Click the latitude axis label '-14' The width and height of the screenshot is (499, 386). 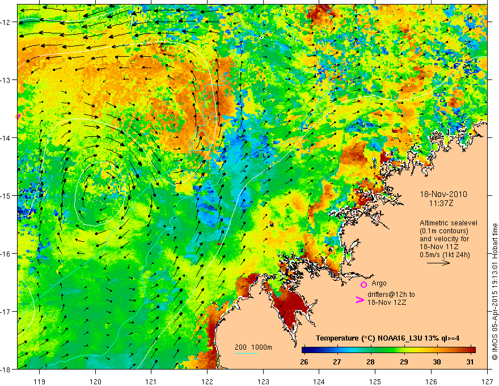click(6, 138)
